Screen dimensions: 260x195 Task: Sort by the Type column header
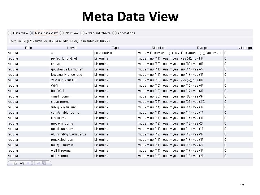115,48
